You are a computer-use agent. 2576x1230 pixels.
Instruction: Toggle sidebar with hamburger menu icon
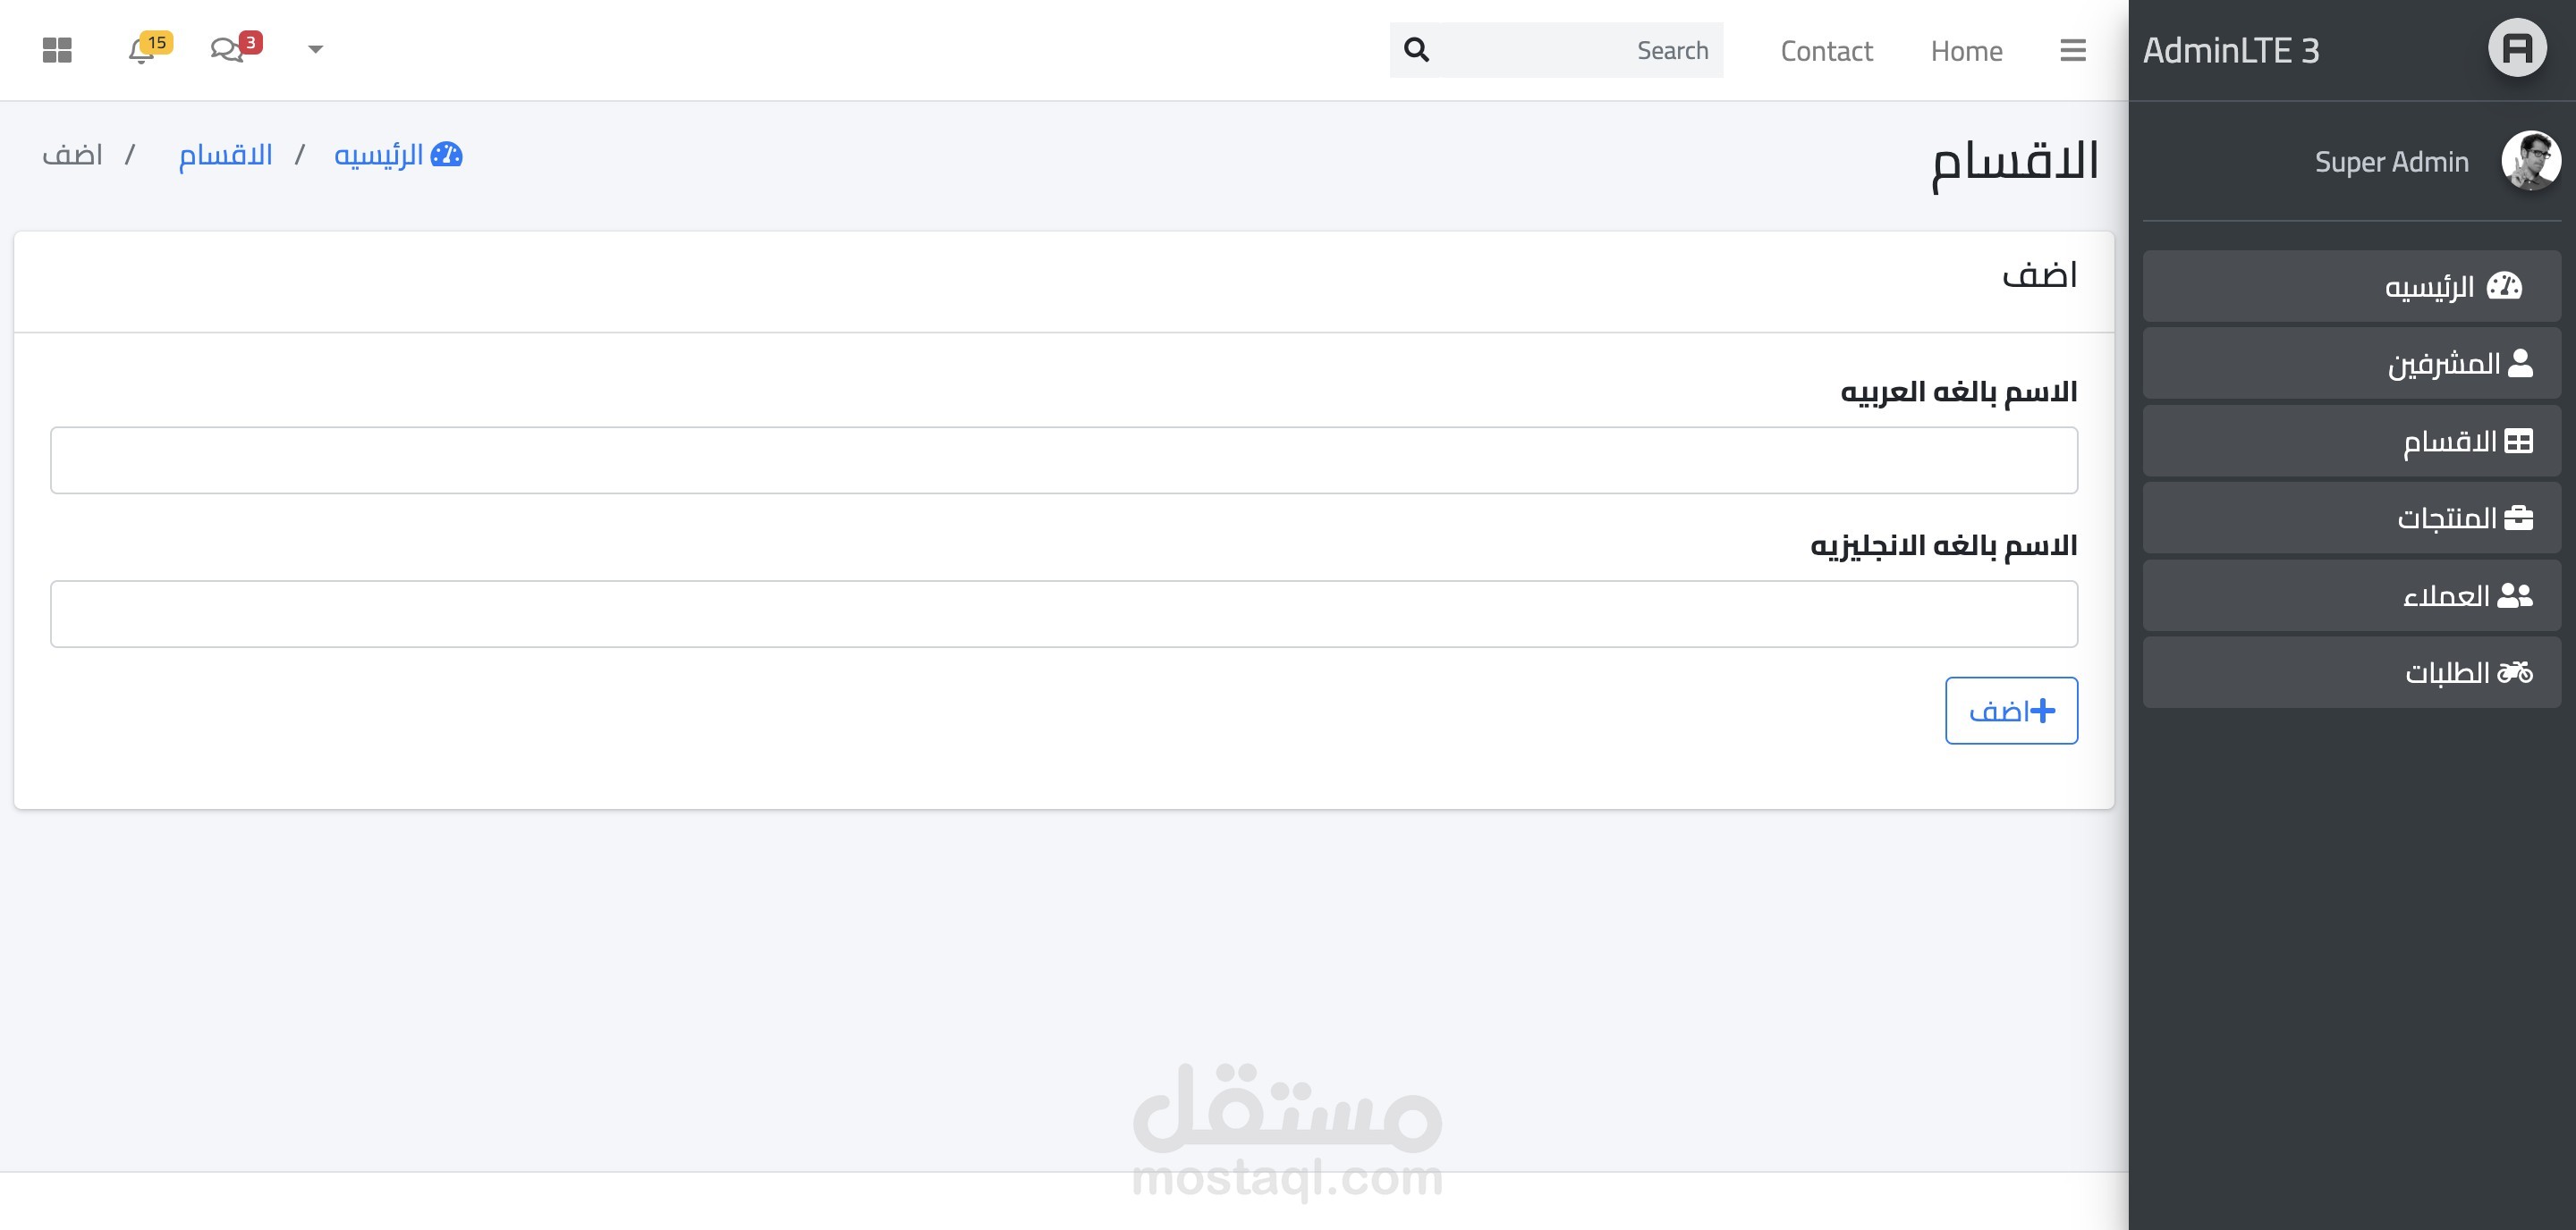(x=2072, y=50)
